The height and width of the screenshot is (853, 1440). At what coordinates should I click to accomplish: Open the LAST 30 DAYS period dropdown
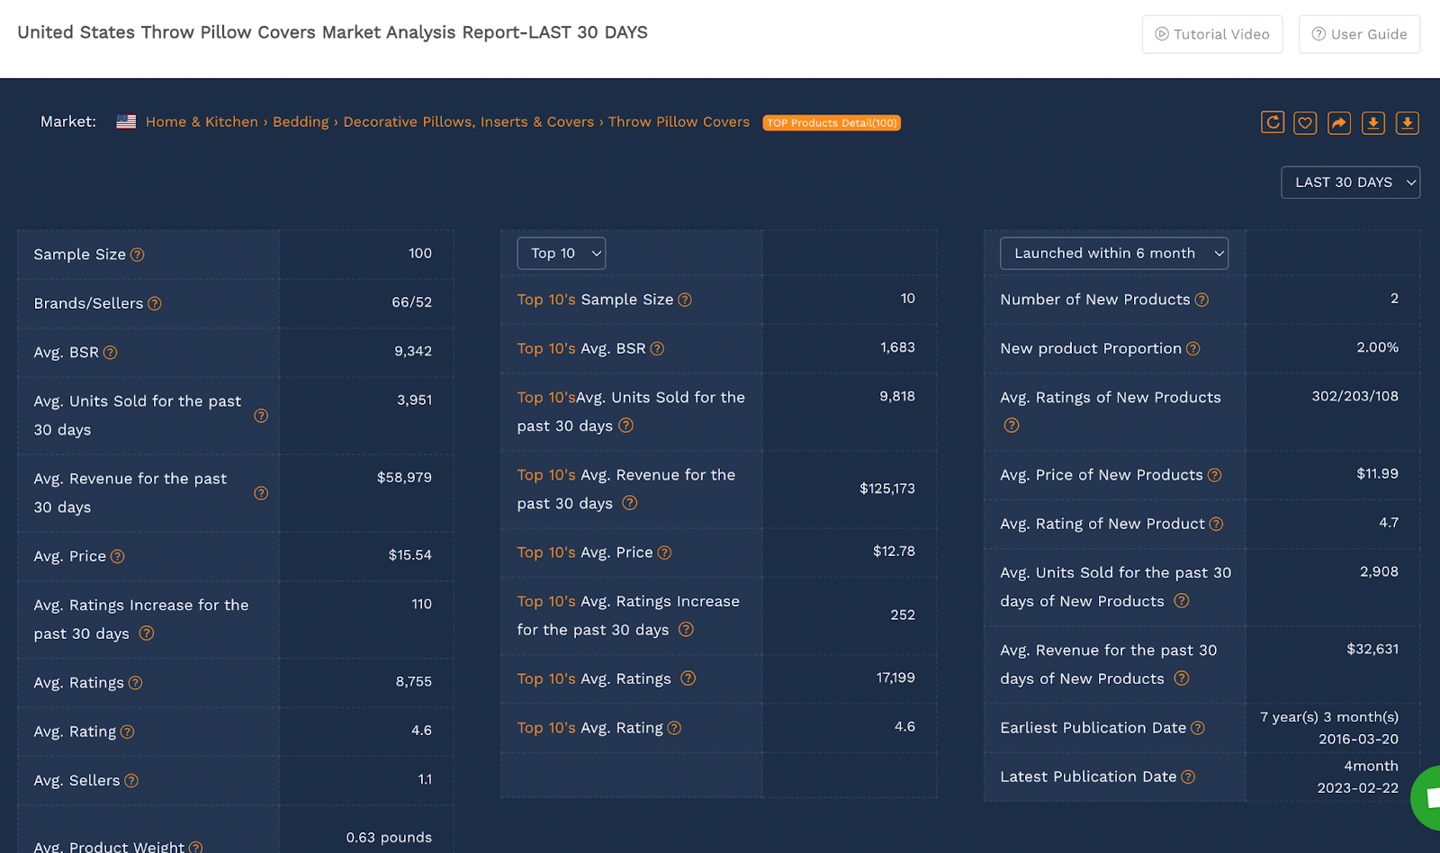point(1350,182)
